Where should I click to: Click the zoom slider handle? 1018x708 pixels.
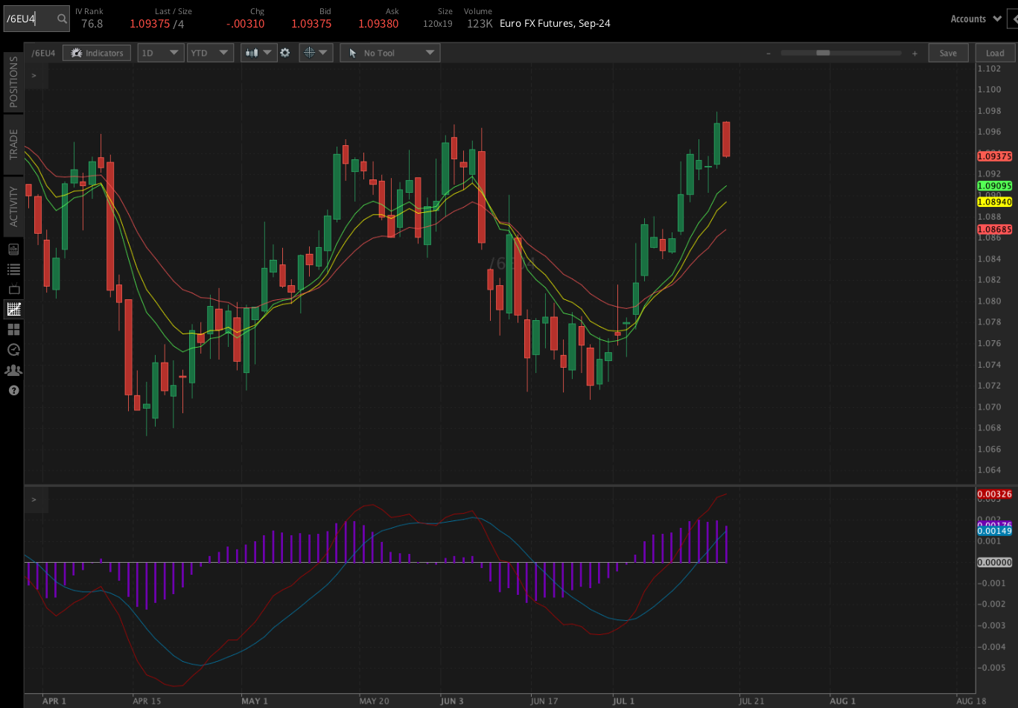click(823, 53)
